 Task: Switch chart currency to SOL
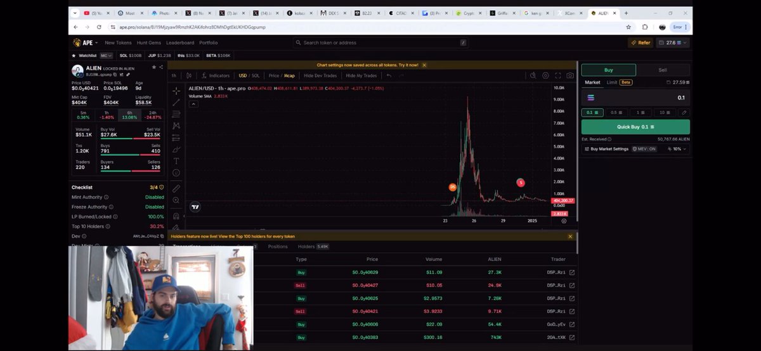[255, 75]
